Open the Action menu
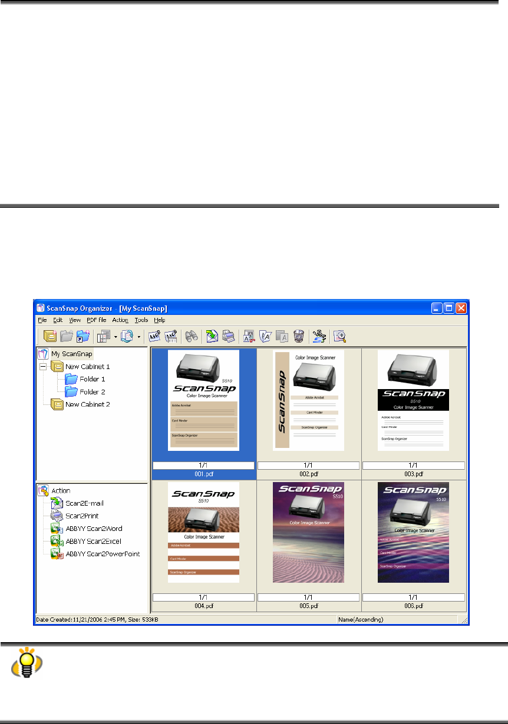 pos(120,320)
